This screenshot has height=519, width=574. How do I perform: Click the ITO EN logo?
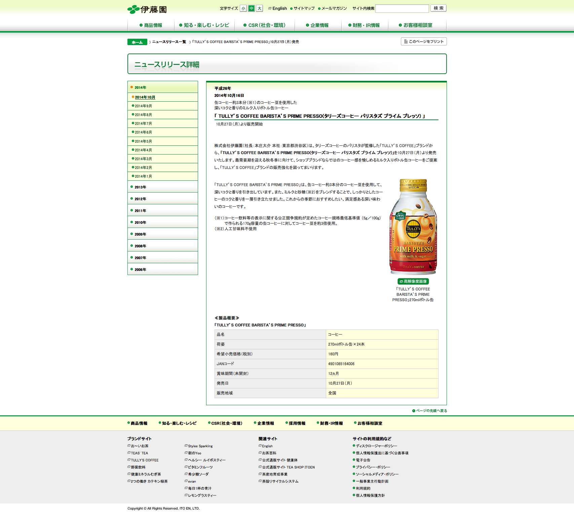[x=147, y=9]
